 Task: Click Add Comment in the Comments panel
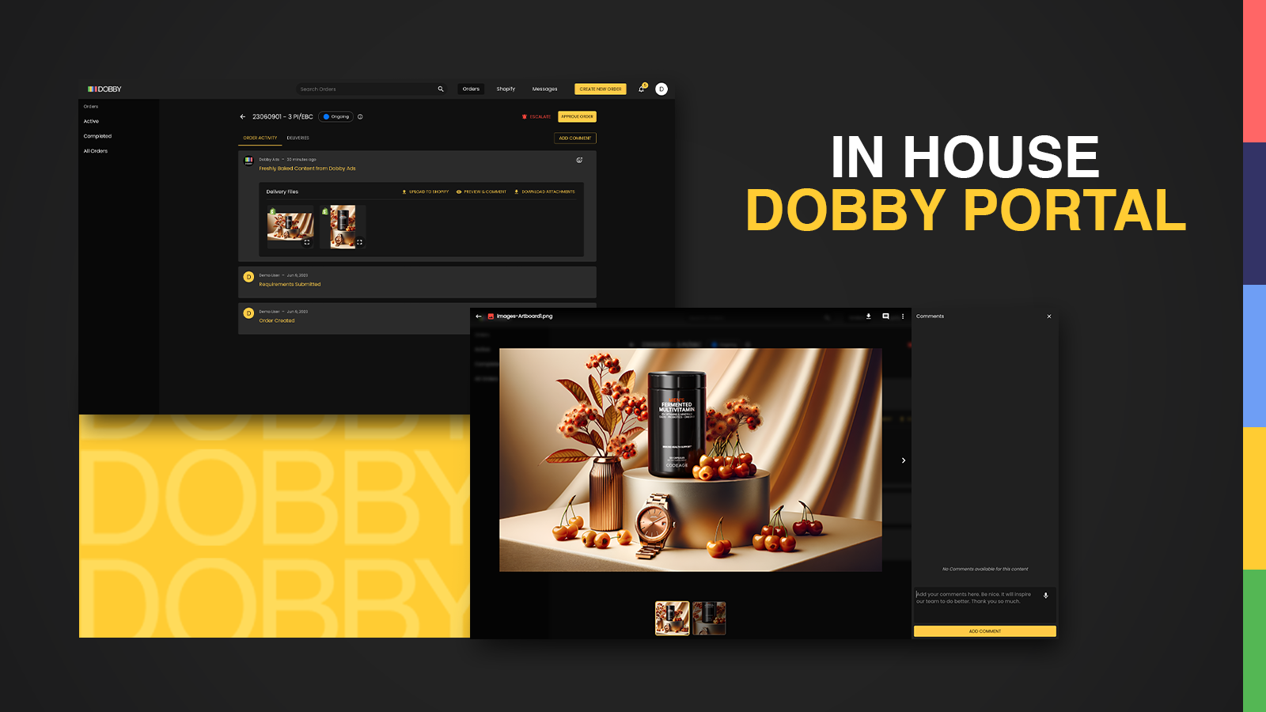(x=984, y=631)
